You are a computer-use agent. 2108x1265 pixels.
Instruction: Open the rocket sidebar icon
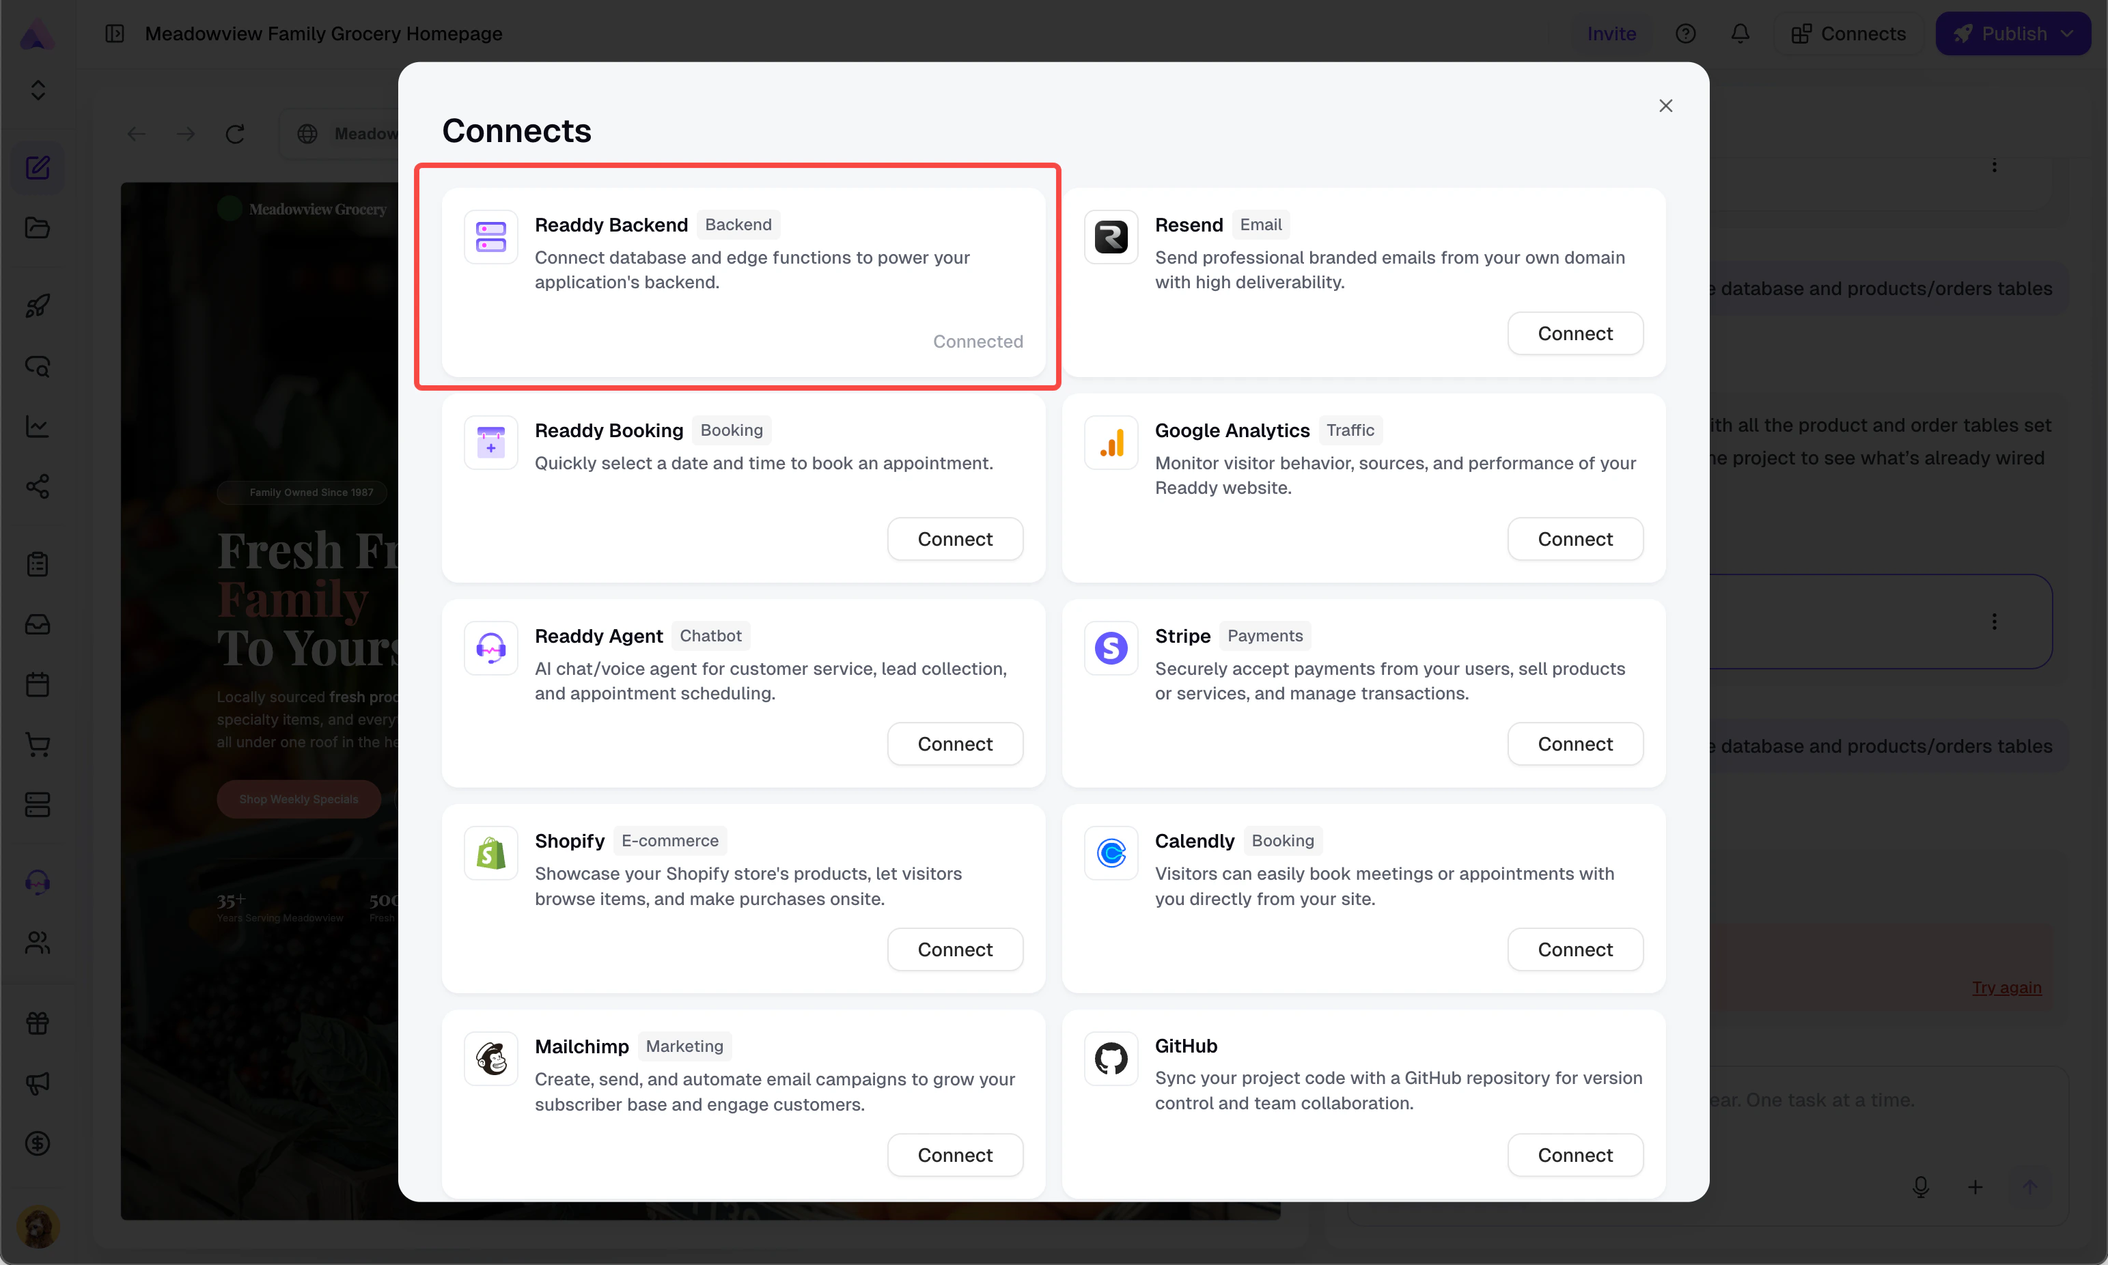[38, 305]
